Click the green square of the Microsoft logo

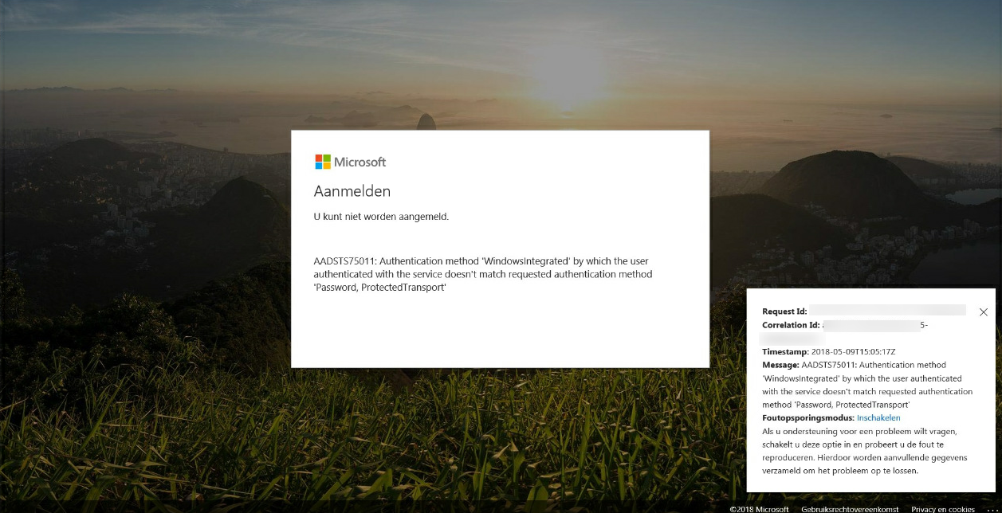pyautogui.click(x=325, y=159)
